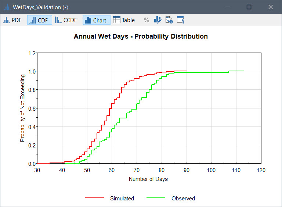Show the Chart view
This screenshot has width=282, height=207.
pyautogui.click(x=97, y=20)
